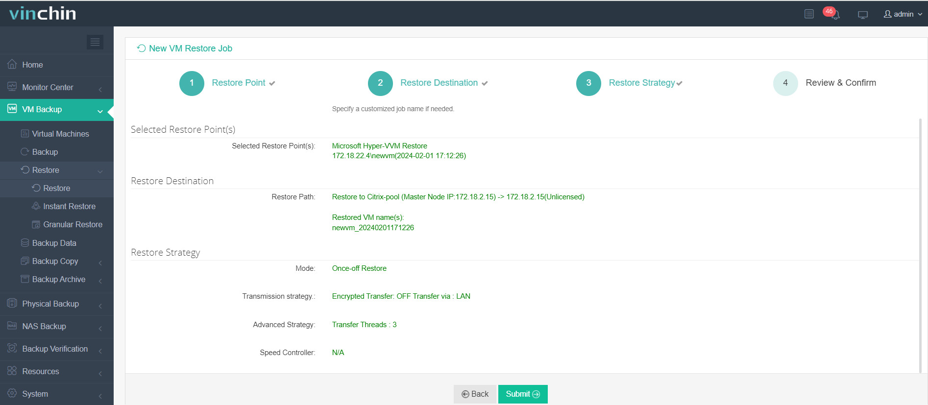Expand NAS Backup chevron
The image size is (928, 405).
click(x=100, y=328)
